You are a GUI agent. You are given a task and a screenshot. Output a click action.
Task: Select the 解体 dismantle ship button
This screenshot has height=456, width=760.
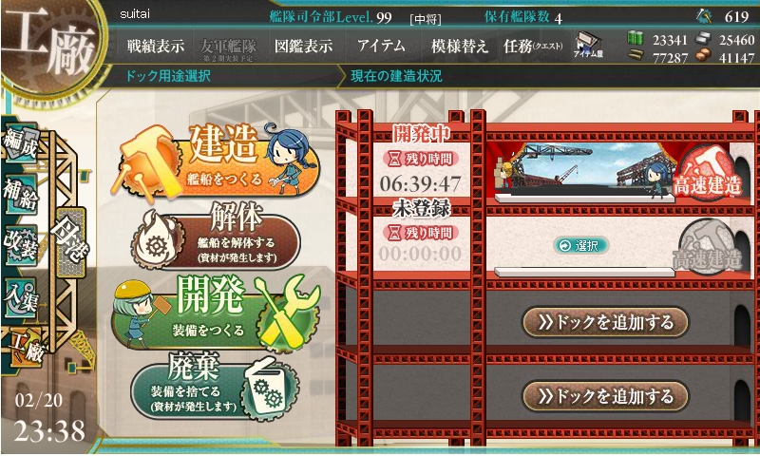[x=216, y=237]
